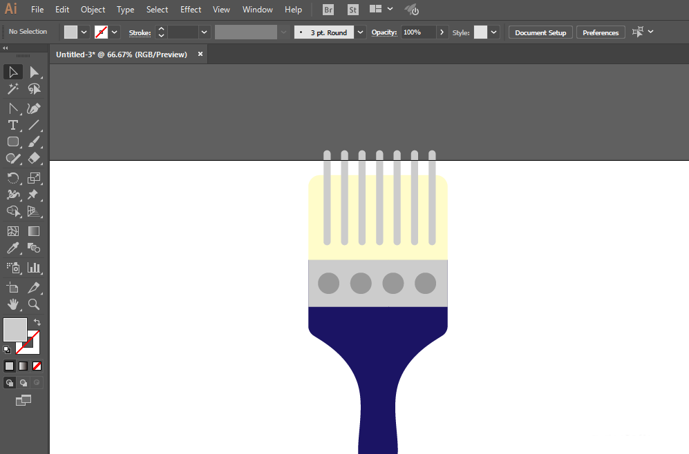Select the Shaper tool
This screenshot has width=689, height=454.
click(x=13, y=159)
